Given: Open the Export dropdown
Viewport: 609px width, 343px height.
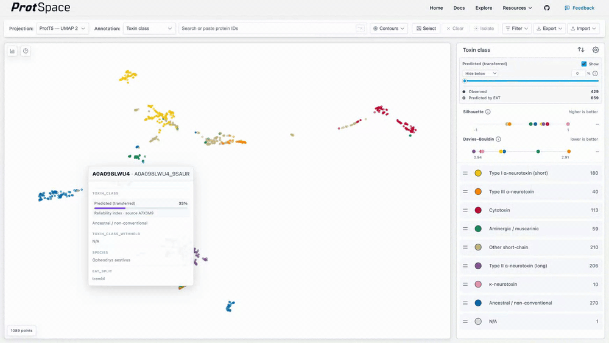Looking at the screenshot, I should pyautogui.click(x=549, y=29).
